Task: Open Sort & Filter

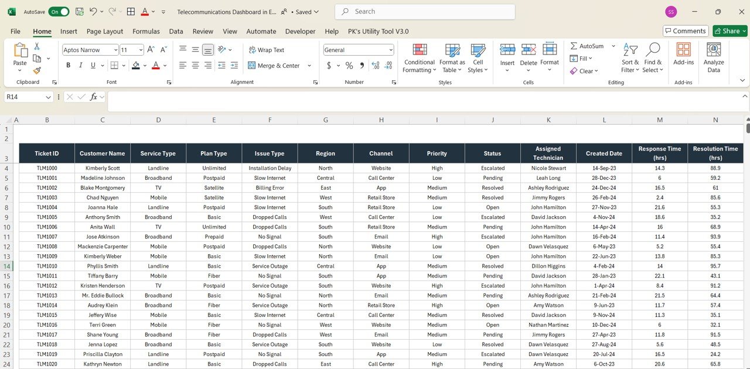Action: click(630, 59)
